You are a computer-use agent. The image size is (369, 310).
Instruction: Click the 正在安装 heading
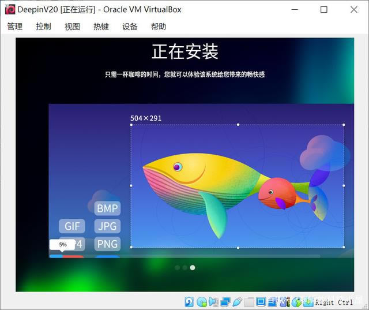pyautogui.click(x=185, y=51)
